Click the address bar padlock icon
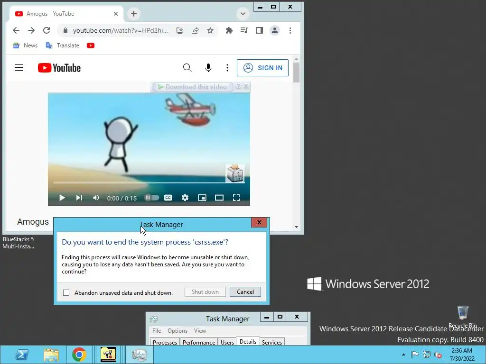The height and width of the screenshot is (364, 486). tap(65, 30)
